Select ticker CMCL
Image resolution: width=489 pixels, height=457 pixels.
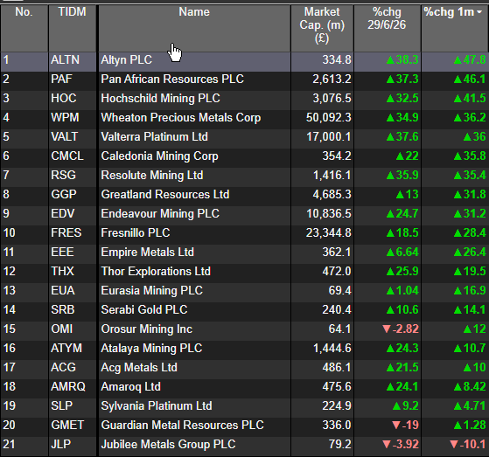click(x=67, y=156)
